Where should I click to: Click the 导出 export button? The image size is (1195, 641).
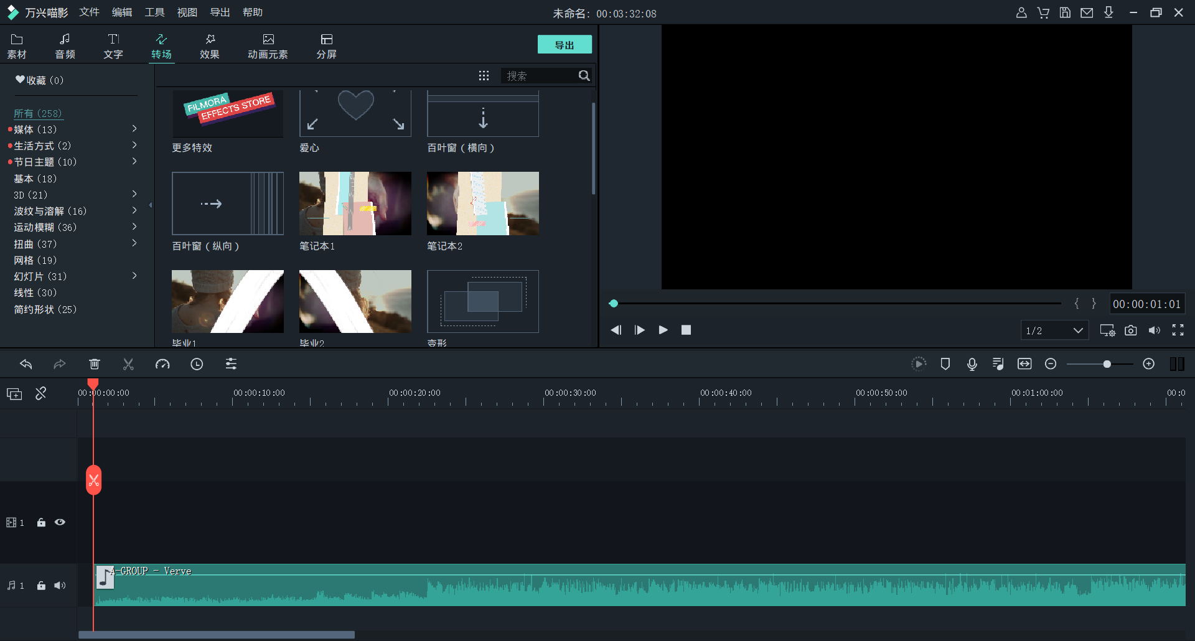(x=564, y=45)
